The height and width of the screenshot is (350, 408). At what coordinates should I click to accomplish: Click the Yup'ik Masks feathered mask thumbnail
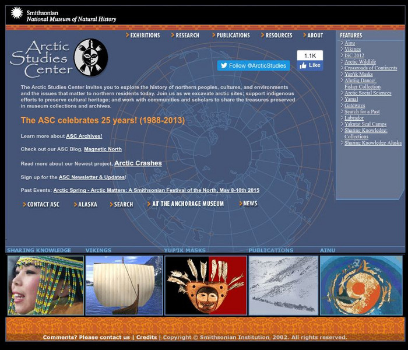(206, 285)
